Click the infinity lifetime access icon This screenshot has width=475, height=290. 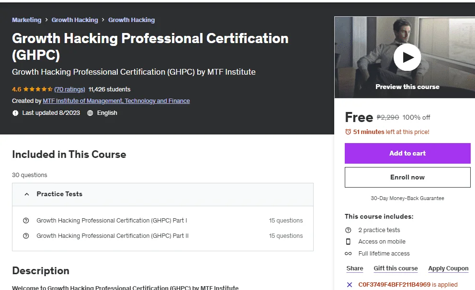tap(348, 254)
